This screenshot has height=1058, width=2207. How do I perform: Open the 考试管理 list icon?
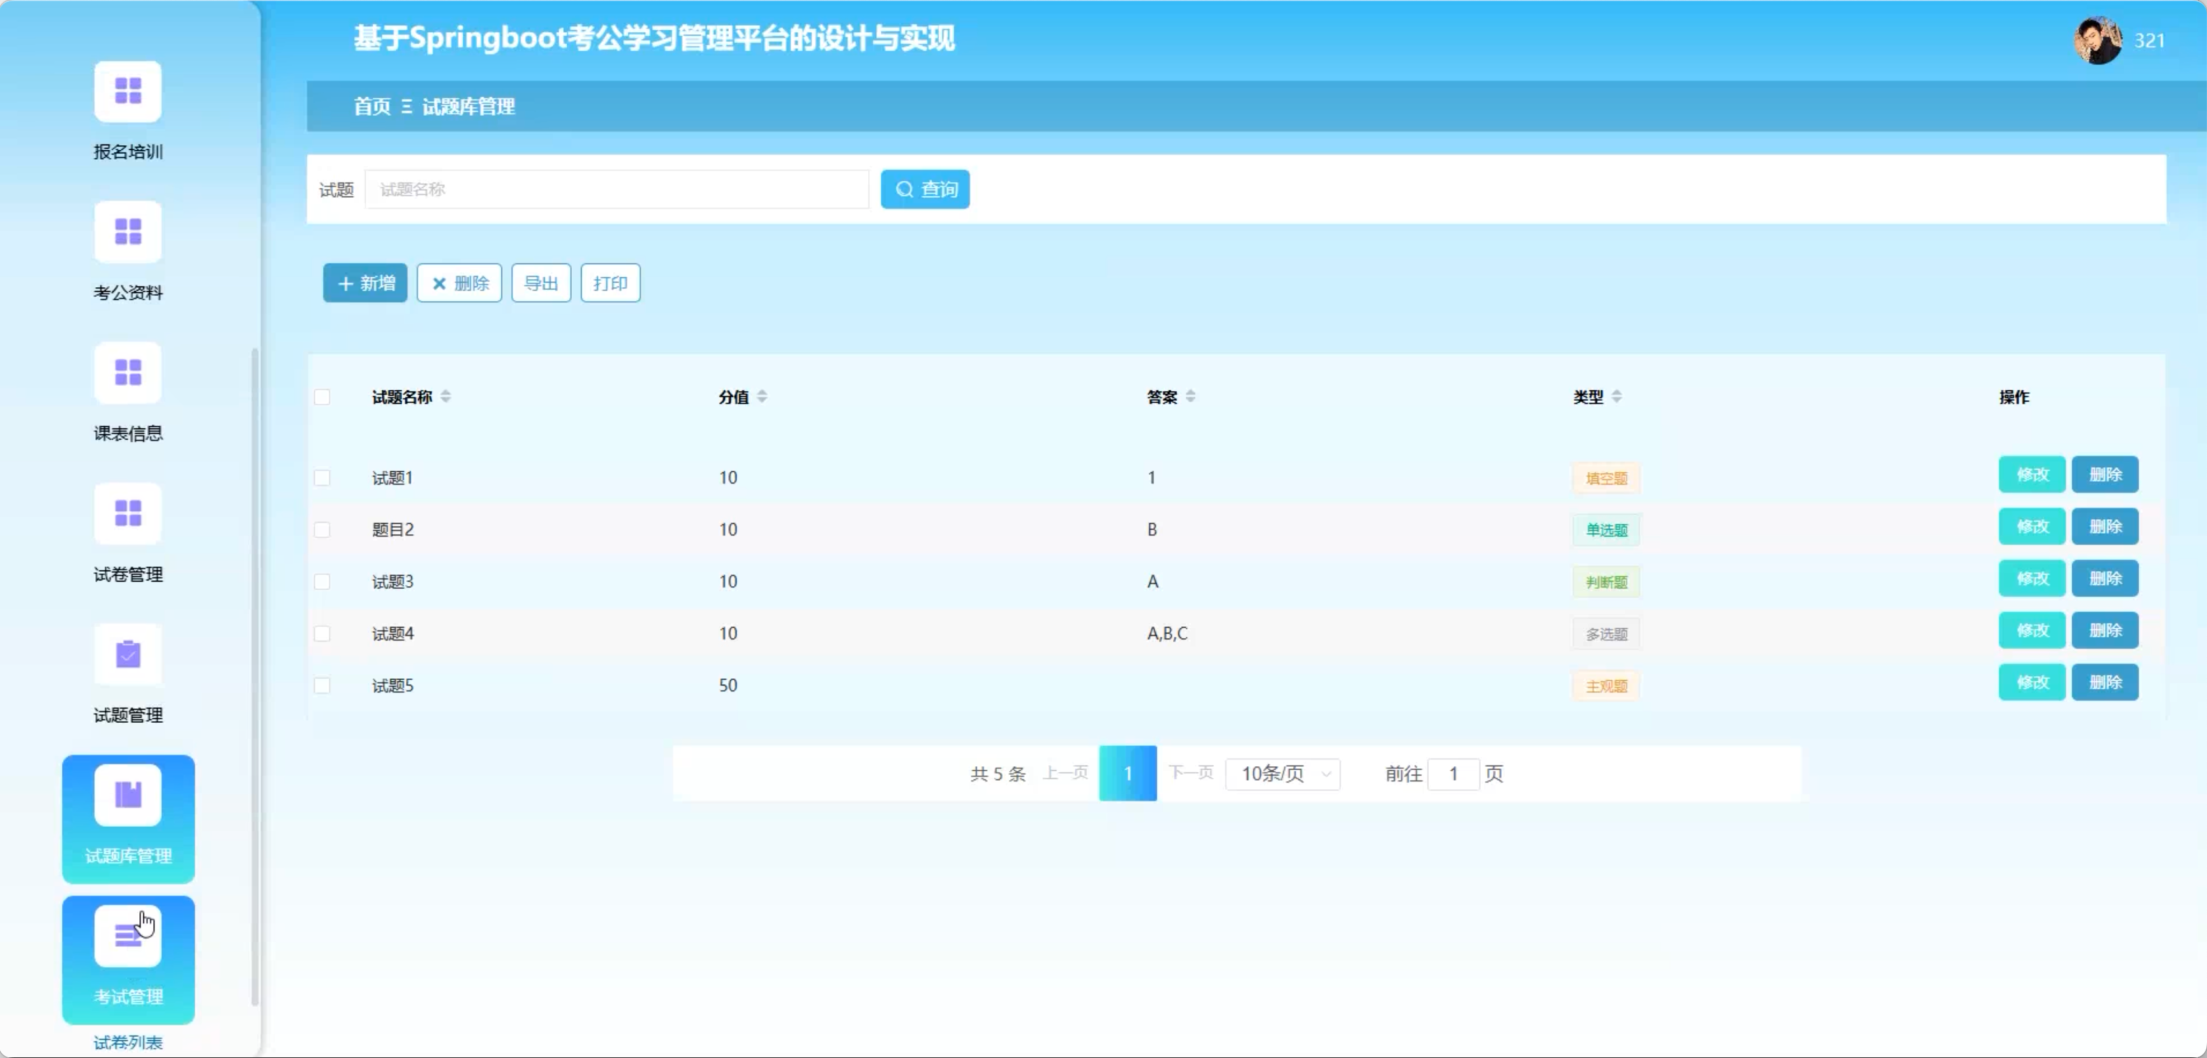coord(128,936)
